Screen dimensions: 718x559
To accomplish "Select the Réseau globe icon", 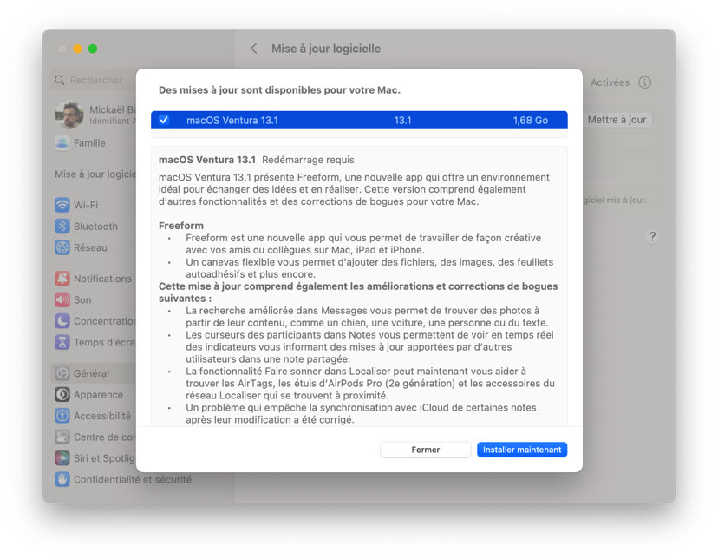I will click(x=62, y=247).
